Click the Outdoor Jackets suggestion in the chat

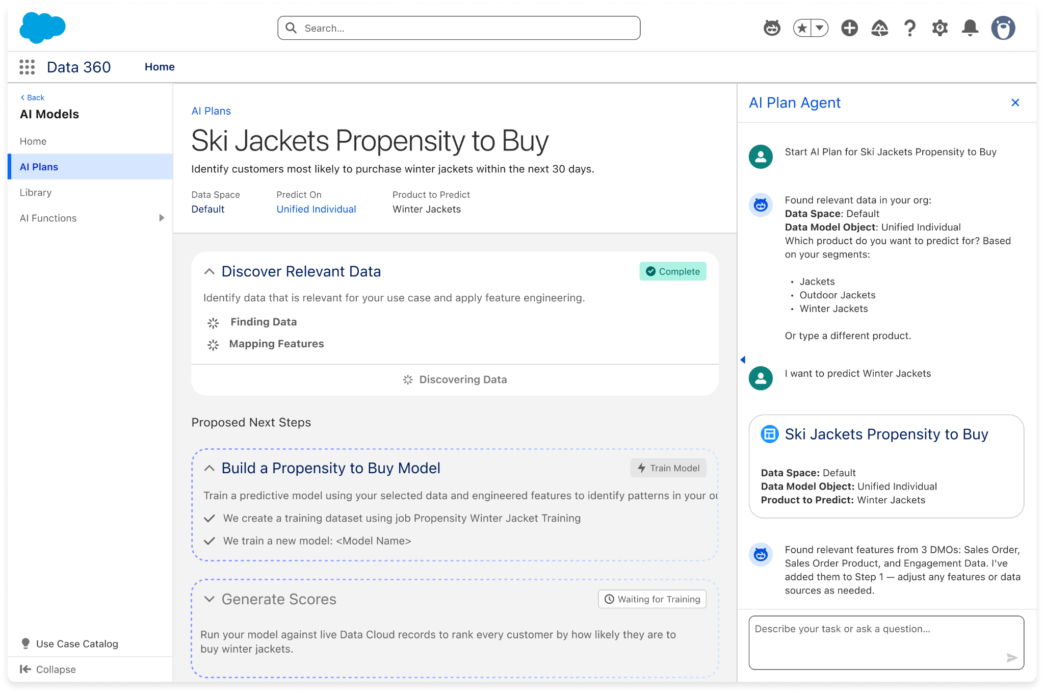pos(838,295)
